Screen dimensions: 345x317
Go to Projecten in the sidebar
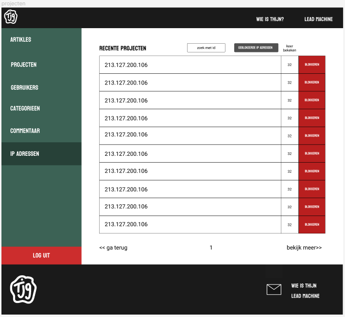(x=24, y=65)
